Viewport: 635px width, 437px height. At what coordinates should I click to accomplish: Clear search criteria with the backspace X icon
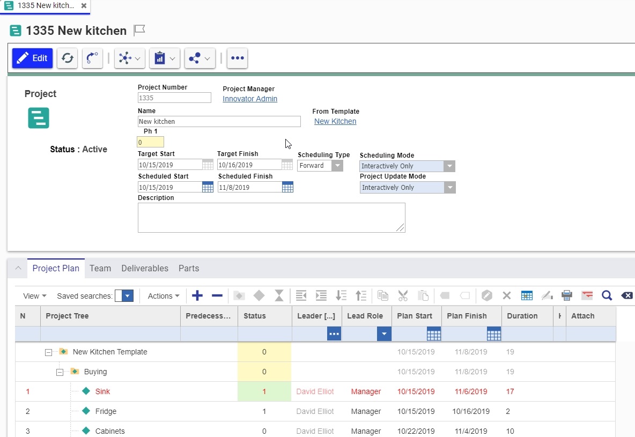point(626,295)
